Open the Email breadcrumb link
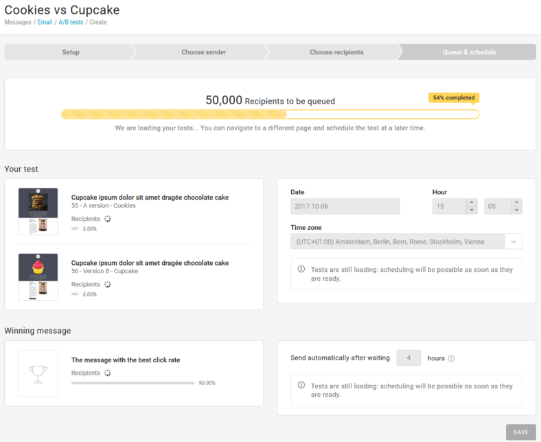The height and width of the screenshot is (442, 541). point(44,22)
